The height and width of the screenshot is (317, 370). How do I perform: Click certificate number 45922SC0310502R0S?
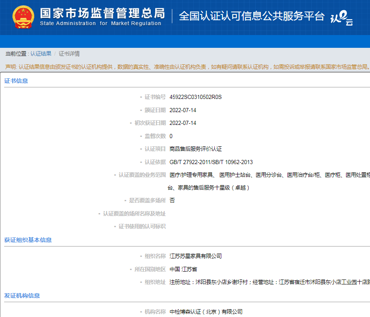[195, 97]
